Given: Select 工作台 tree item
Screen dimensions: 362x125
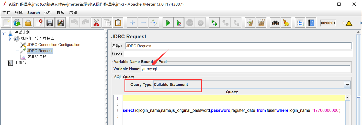Looking at the screenshot, I should click(20, 63).
